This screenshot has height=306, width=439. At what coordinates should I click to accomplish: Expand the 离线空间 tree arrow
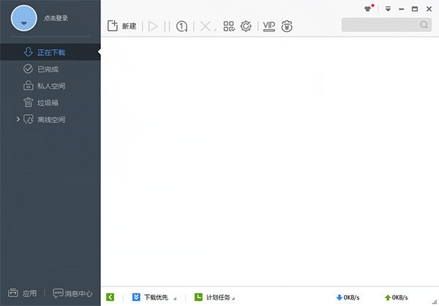coord(18,119)
